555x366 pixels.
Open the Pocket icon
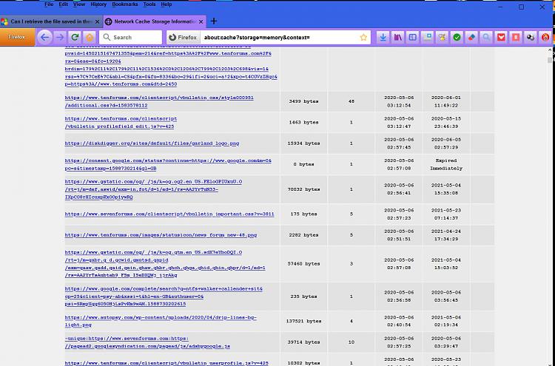click(x=501, y=37)
